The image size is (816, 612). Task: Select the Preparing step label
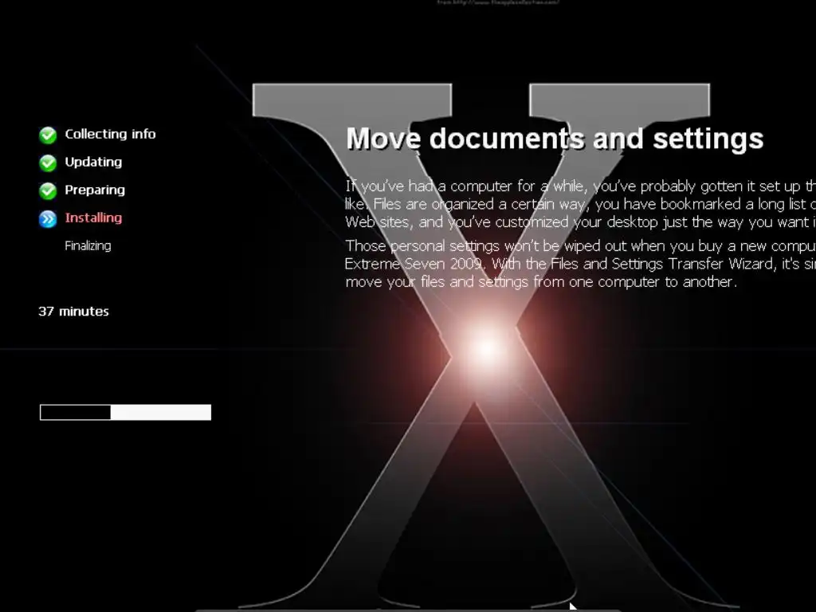tap(95, 190)
